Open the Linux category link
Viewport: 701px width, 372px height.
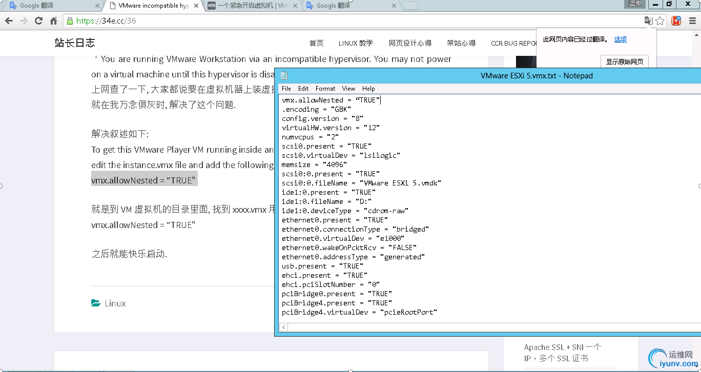tap(115, 303)
